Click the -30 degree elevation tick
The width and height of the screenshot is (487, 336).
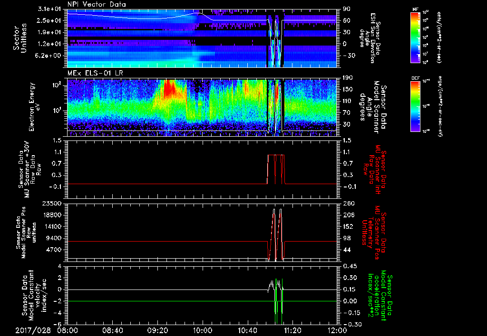[x=348, y=56]
